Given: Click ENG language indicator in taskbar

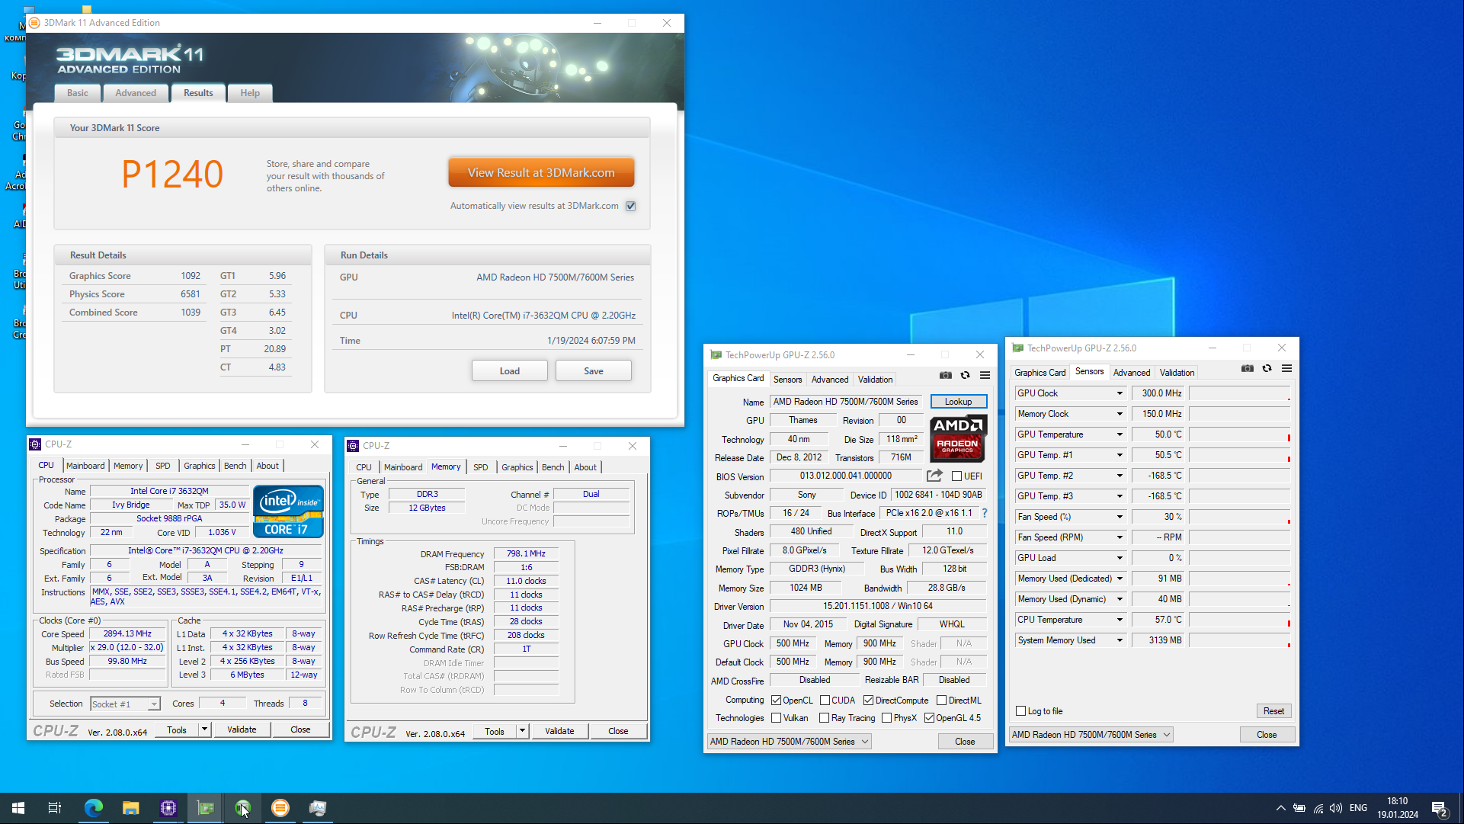Looking at the screenshot, I should tap(1358, 808).
